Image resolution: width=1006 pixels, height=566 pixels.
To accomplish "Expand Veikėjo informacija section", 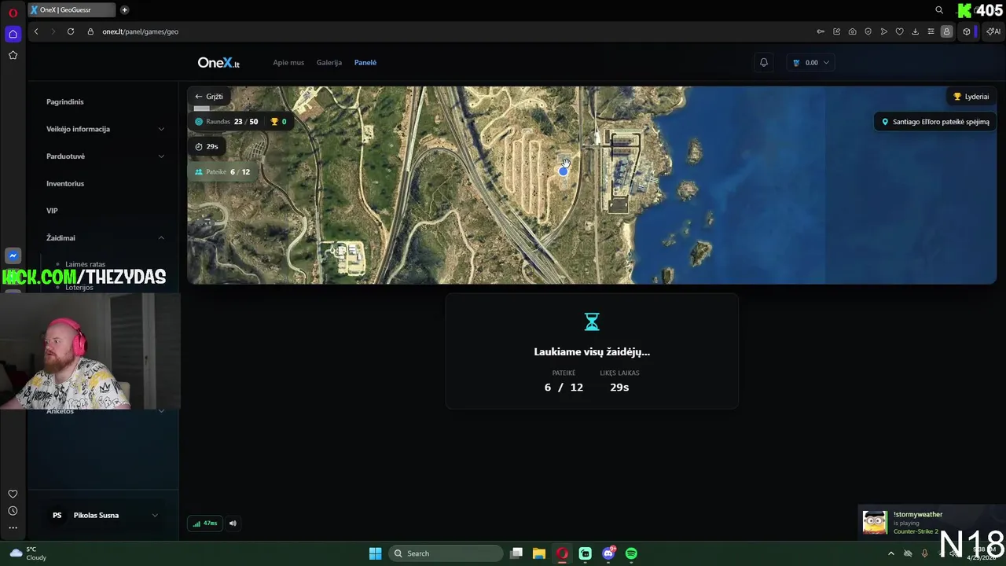I will [105, 129].
